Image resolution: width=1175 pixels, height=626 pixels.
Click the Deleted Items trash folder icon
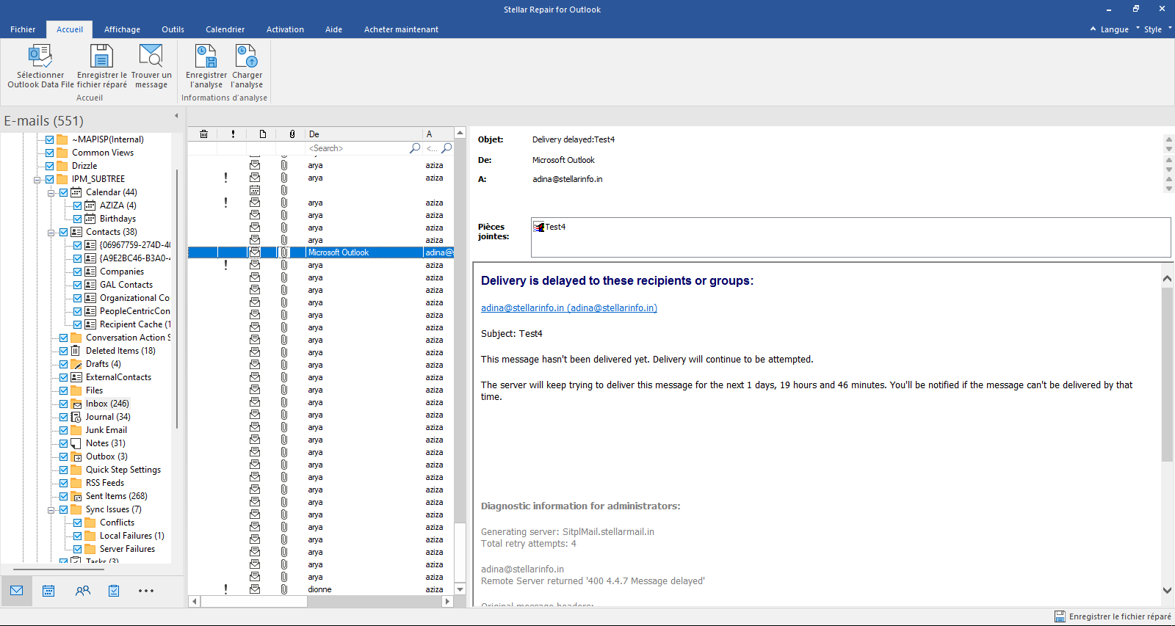[76, 351]
